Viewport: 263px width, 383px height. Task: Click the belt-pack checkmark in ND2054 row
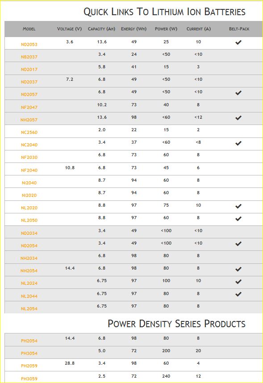[238, 244]
